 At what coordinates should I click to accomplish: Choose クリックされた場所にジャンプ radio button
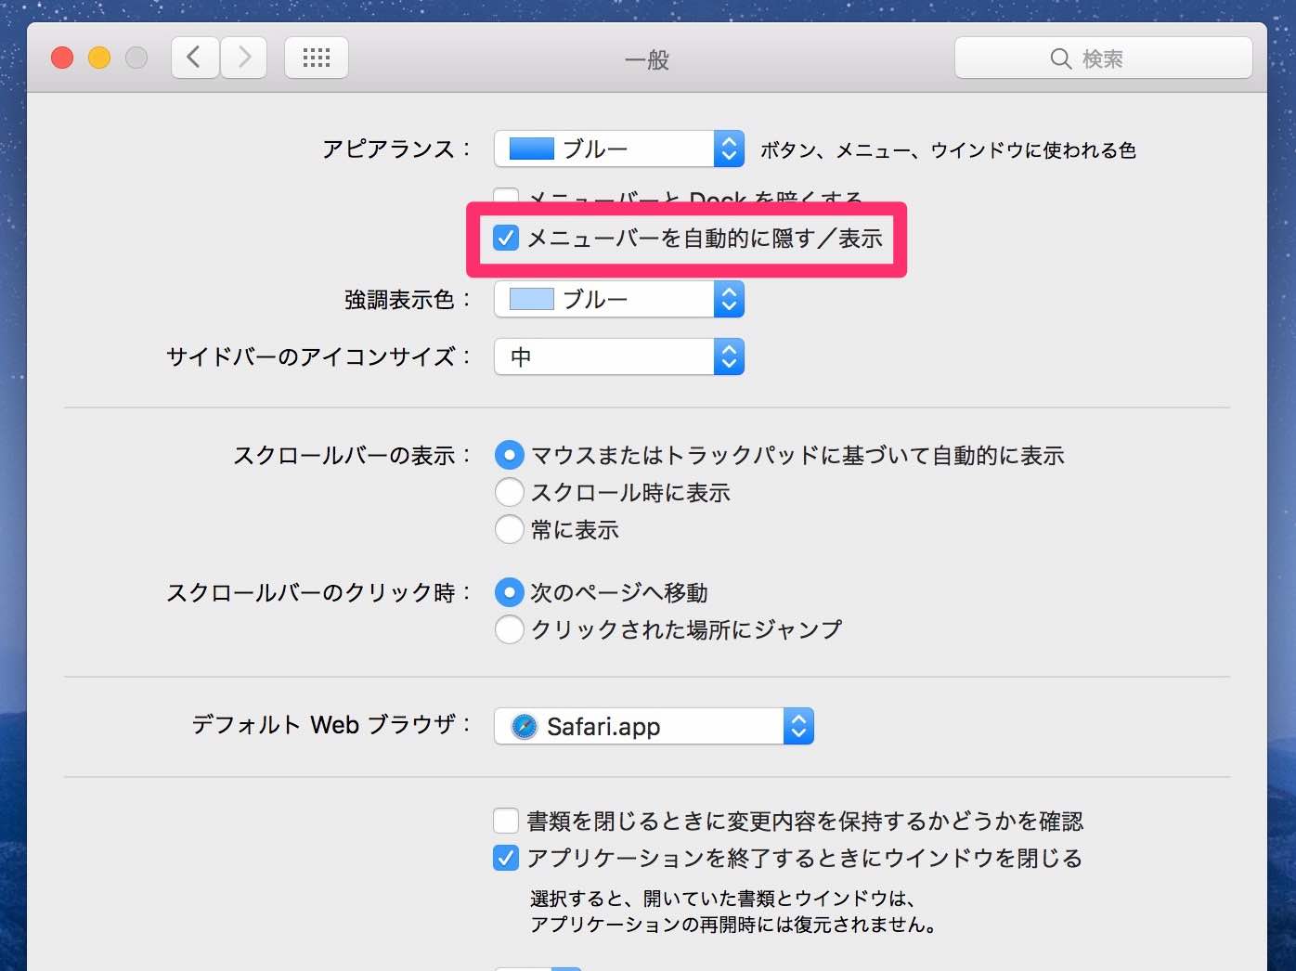(x=510, y=629)
